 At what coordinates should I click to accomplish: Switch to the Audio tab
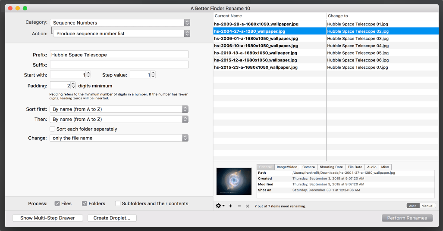pyautogui.click(x=371, y=167)
